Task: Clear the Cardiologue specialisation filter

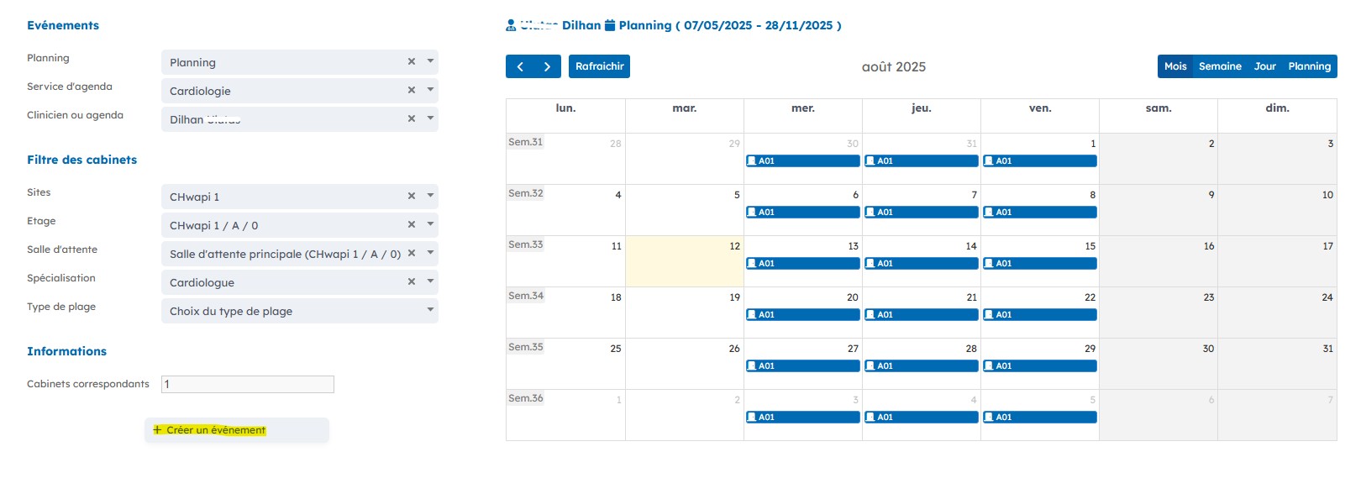Action: [x=412, y=281]
